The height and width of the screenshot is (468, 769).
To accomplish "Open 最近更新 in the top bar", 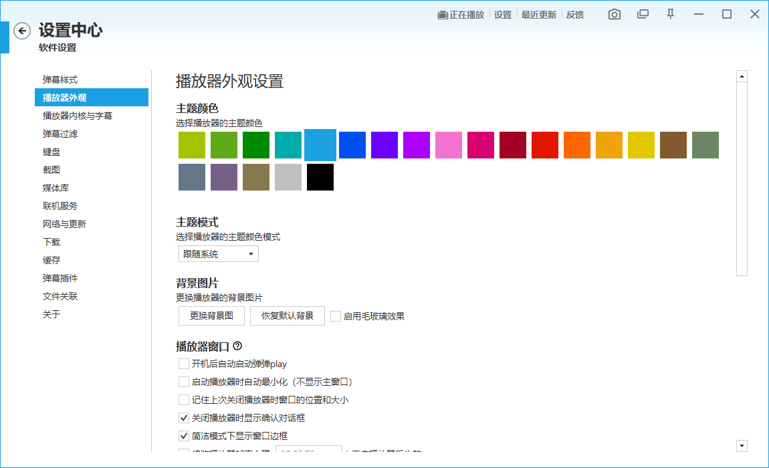I will click(538, 15).
